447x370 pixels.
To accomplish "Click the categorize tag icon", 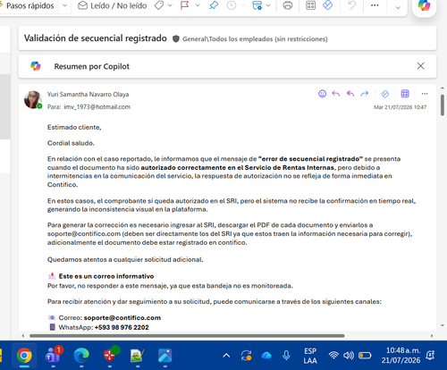I will (159, 5).
